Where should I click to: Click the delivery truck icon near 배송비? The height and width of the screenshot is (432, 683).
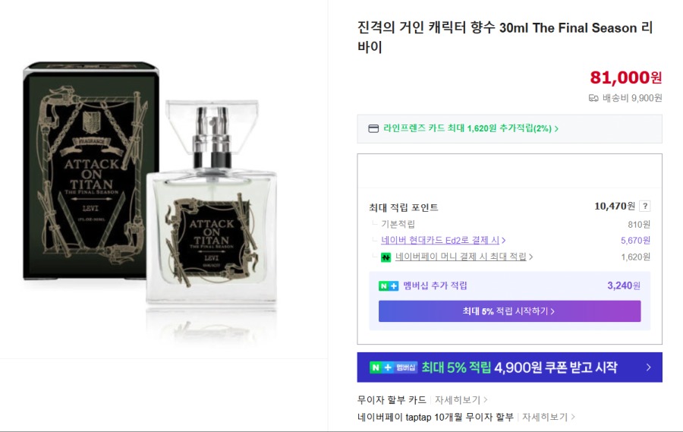click(593, 98)
